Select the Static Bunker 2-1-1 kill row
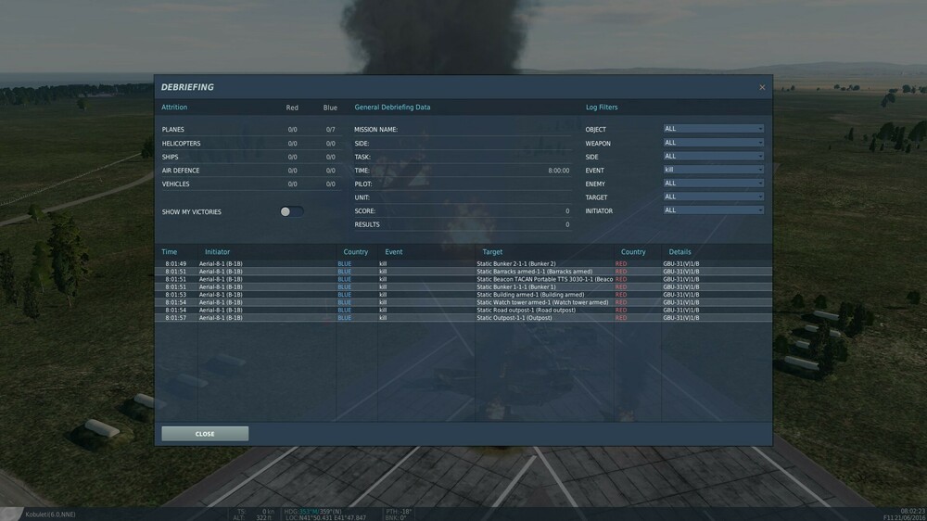 [x=463, y=264]
